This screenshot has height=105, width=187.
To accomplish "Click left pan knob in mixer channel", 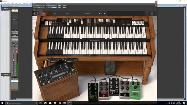I will (x=13, y=43).
